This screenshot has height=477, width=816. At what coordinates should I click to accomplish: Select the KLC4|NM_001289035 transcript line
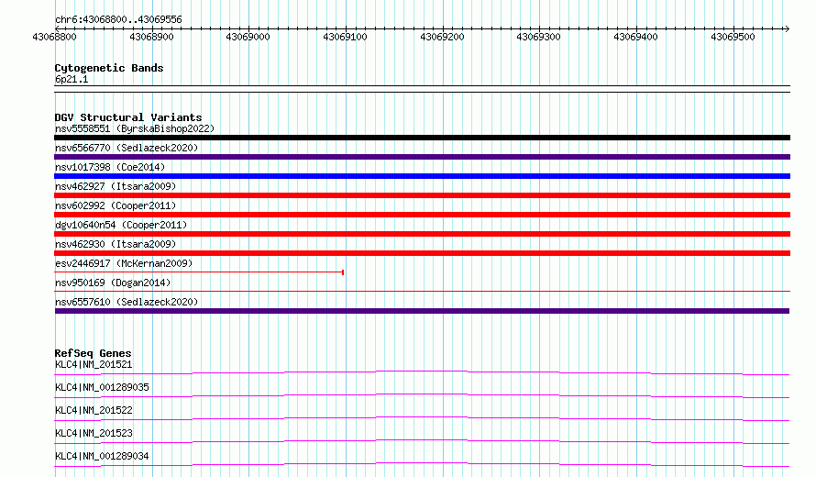[422, 395]
